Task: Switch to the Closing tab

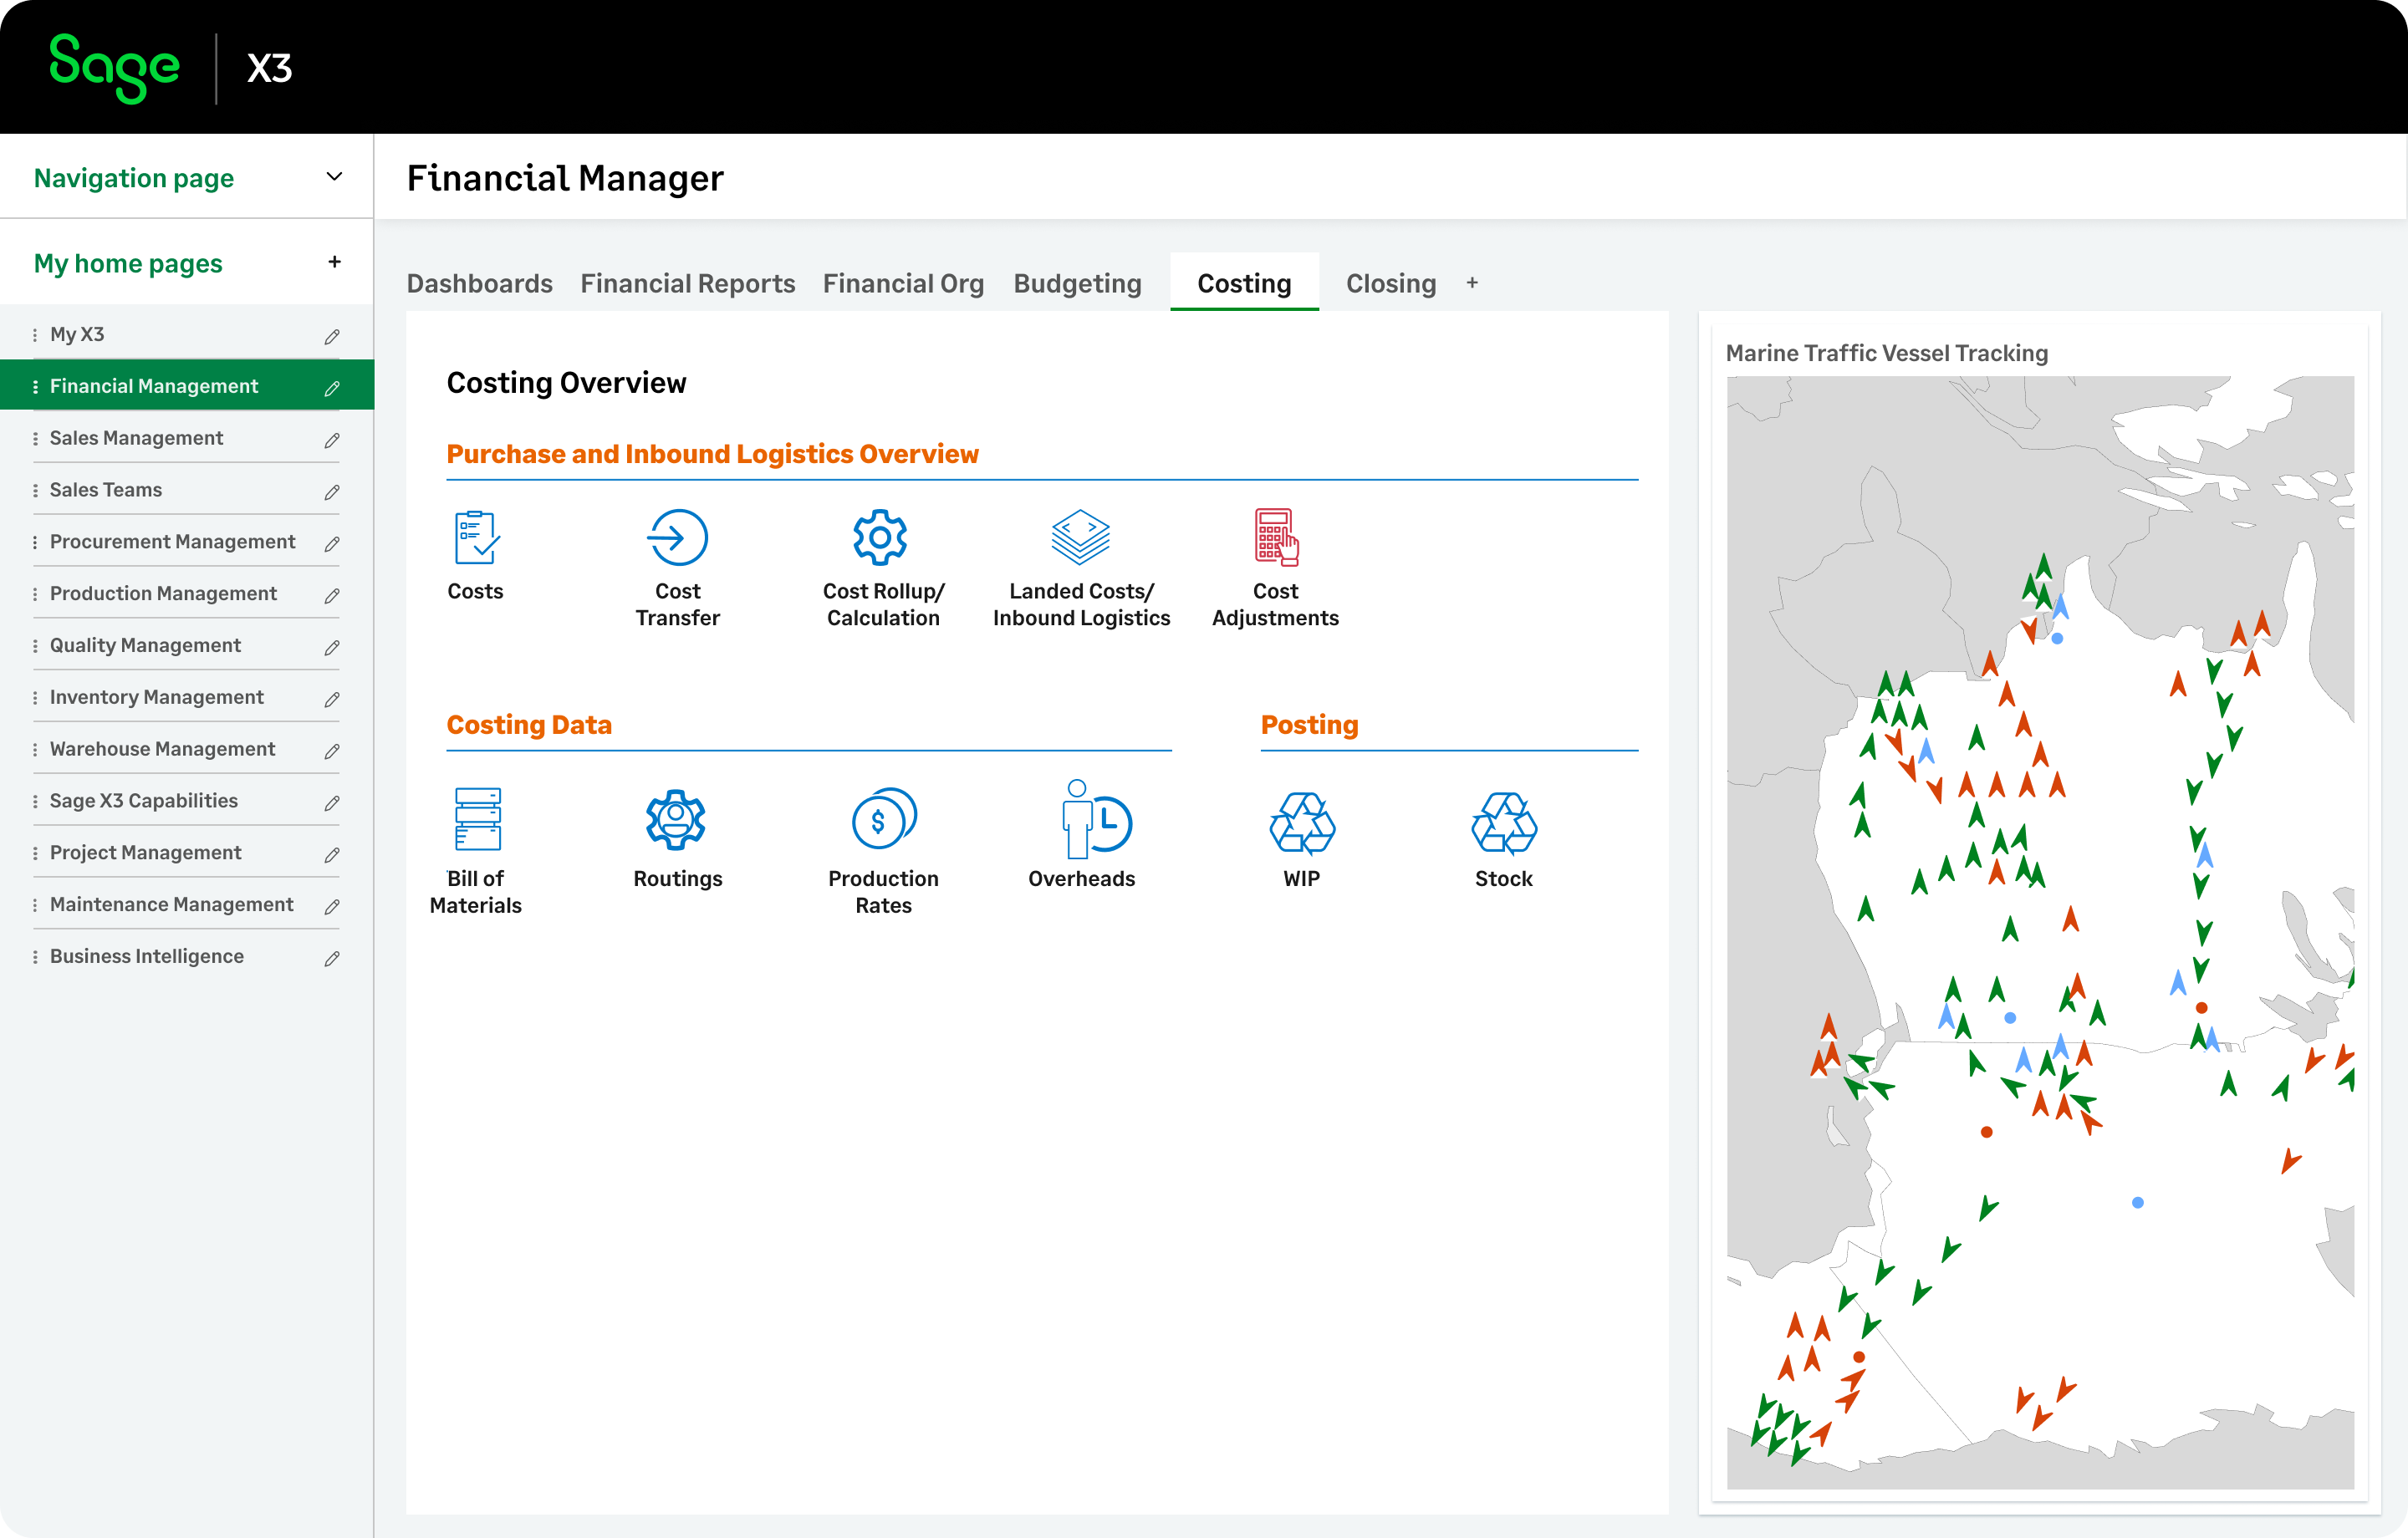Action: pos(1391,283)
